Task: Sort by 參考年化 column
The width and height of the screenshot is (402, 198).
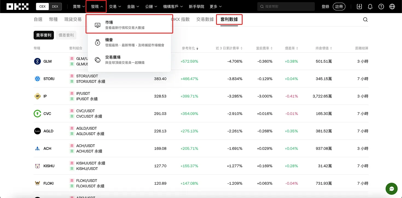Action: coord(190,48)
